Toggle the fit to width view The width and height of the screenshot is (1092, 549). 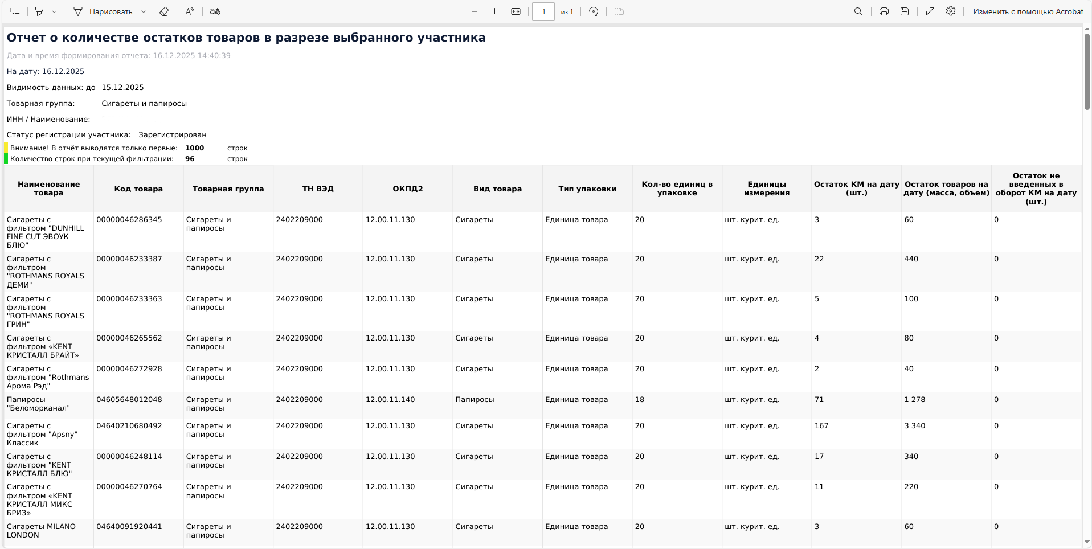516,11
